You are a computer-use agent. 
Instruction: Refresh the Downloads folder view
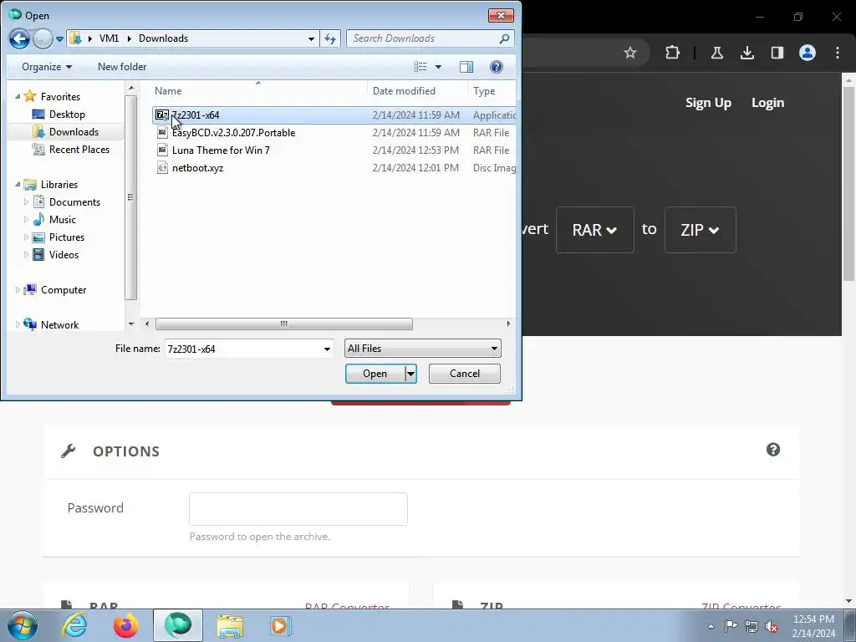(x=329, y=38)
